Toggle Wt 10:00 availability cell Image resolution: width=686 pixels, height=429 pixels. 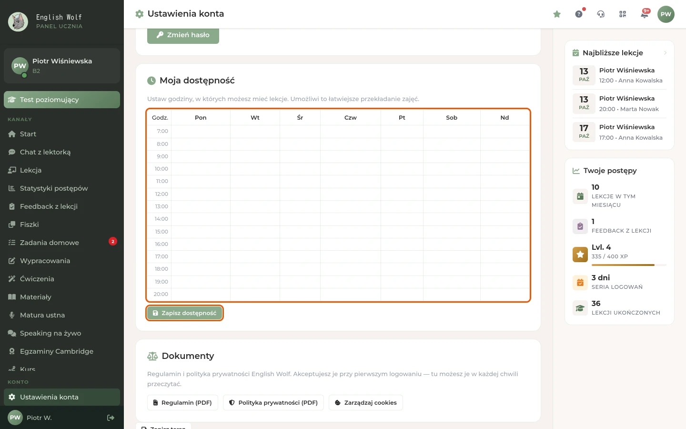pos(255,169)
